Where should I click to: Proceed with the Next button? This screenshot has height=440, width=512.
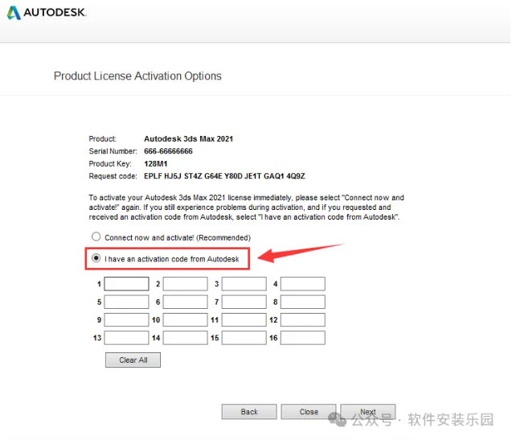tap(367, 412)
